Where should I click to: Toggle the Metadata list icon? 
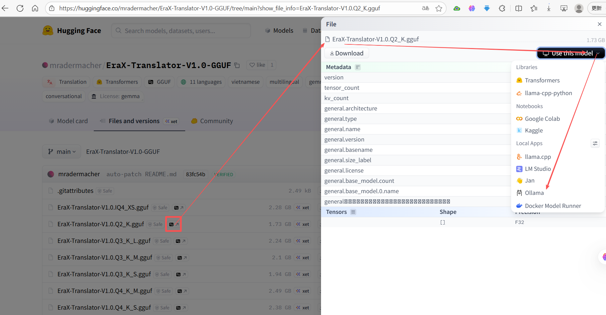pyautogui.click(x=358, y=67)
